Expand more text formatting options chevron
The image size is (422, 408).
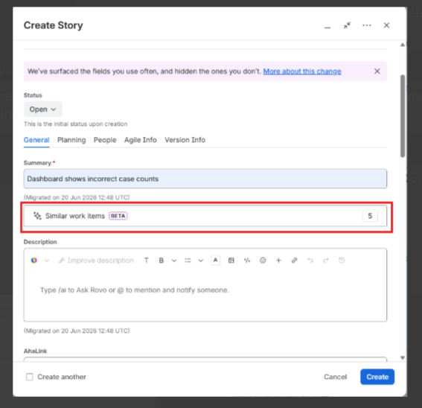[174, 261]
